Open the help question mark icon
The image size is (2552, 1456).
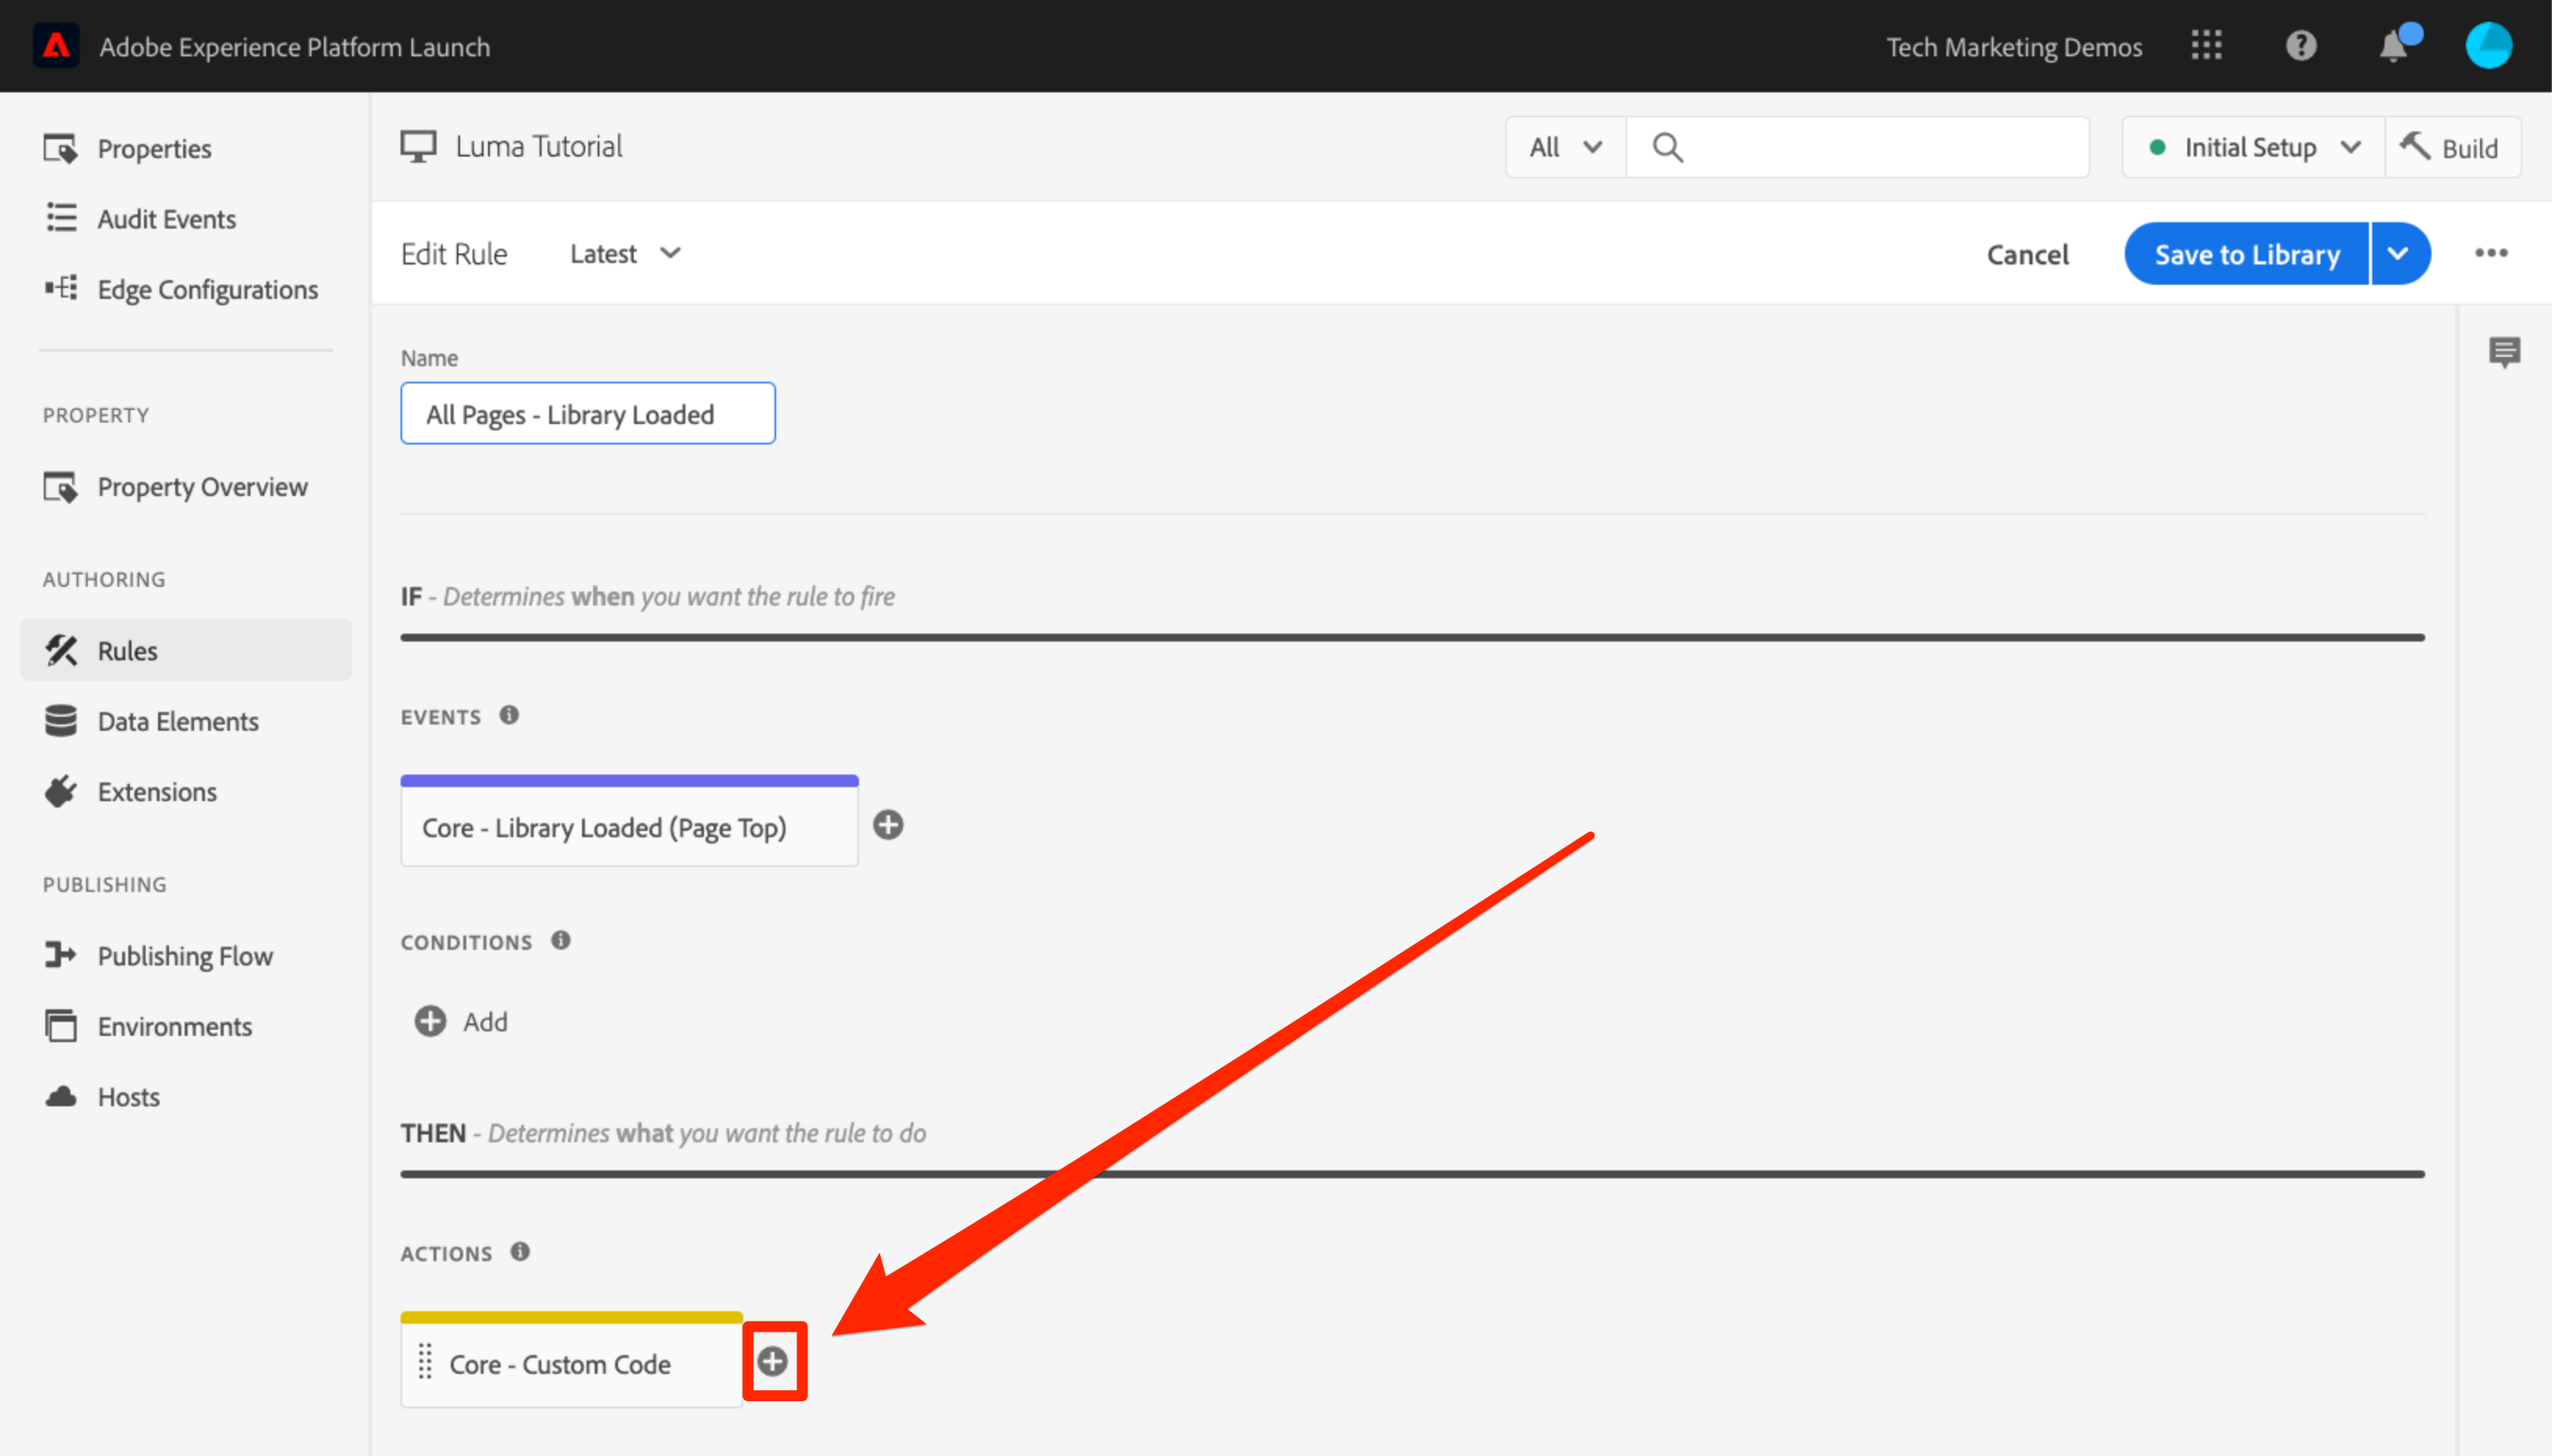[x=2301, y=46]
